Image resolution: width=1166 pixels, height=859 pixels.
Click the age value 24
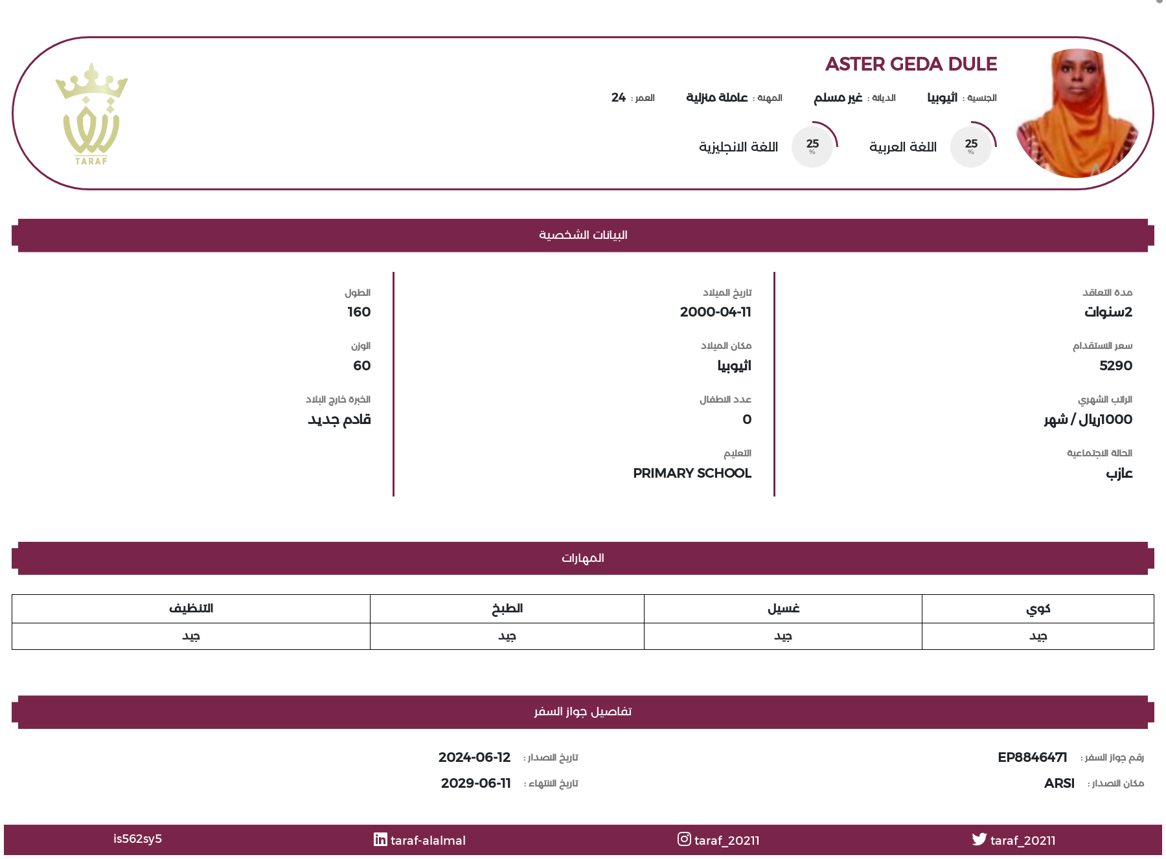click(619, 98)
